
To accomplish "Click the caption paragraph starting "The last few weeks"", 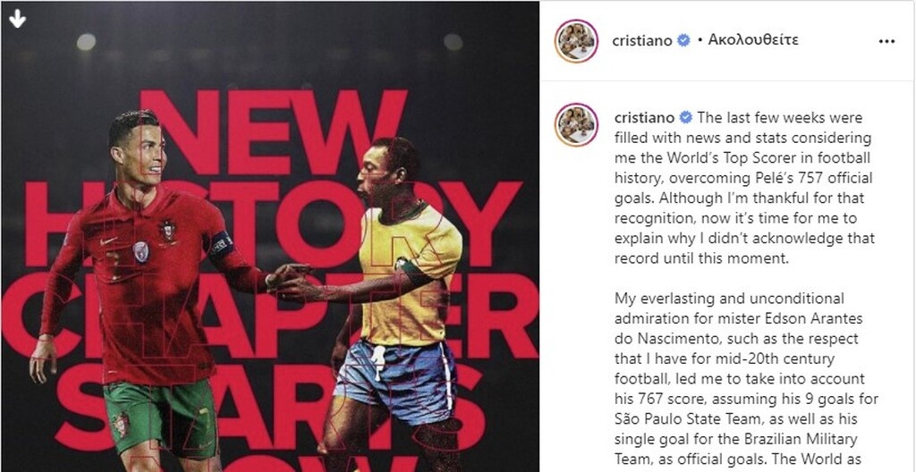I will (745, 188).
